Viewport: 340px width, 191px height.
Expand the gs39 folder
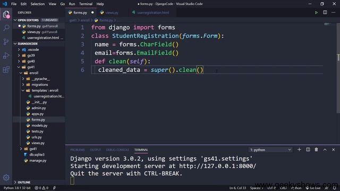pyautogui.click(x=19, y=55)
